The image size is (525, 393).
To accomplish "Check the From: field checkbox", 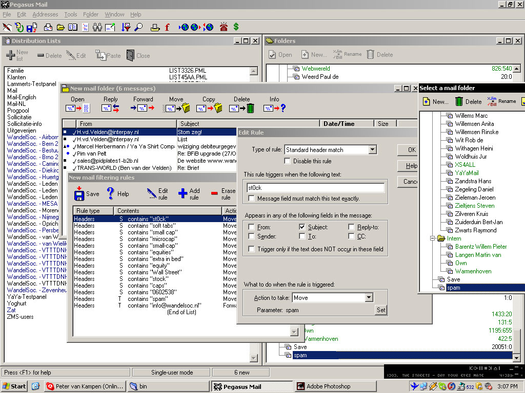I will point(251,227).
